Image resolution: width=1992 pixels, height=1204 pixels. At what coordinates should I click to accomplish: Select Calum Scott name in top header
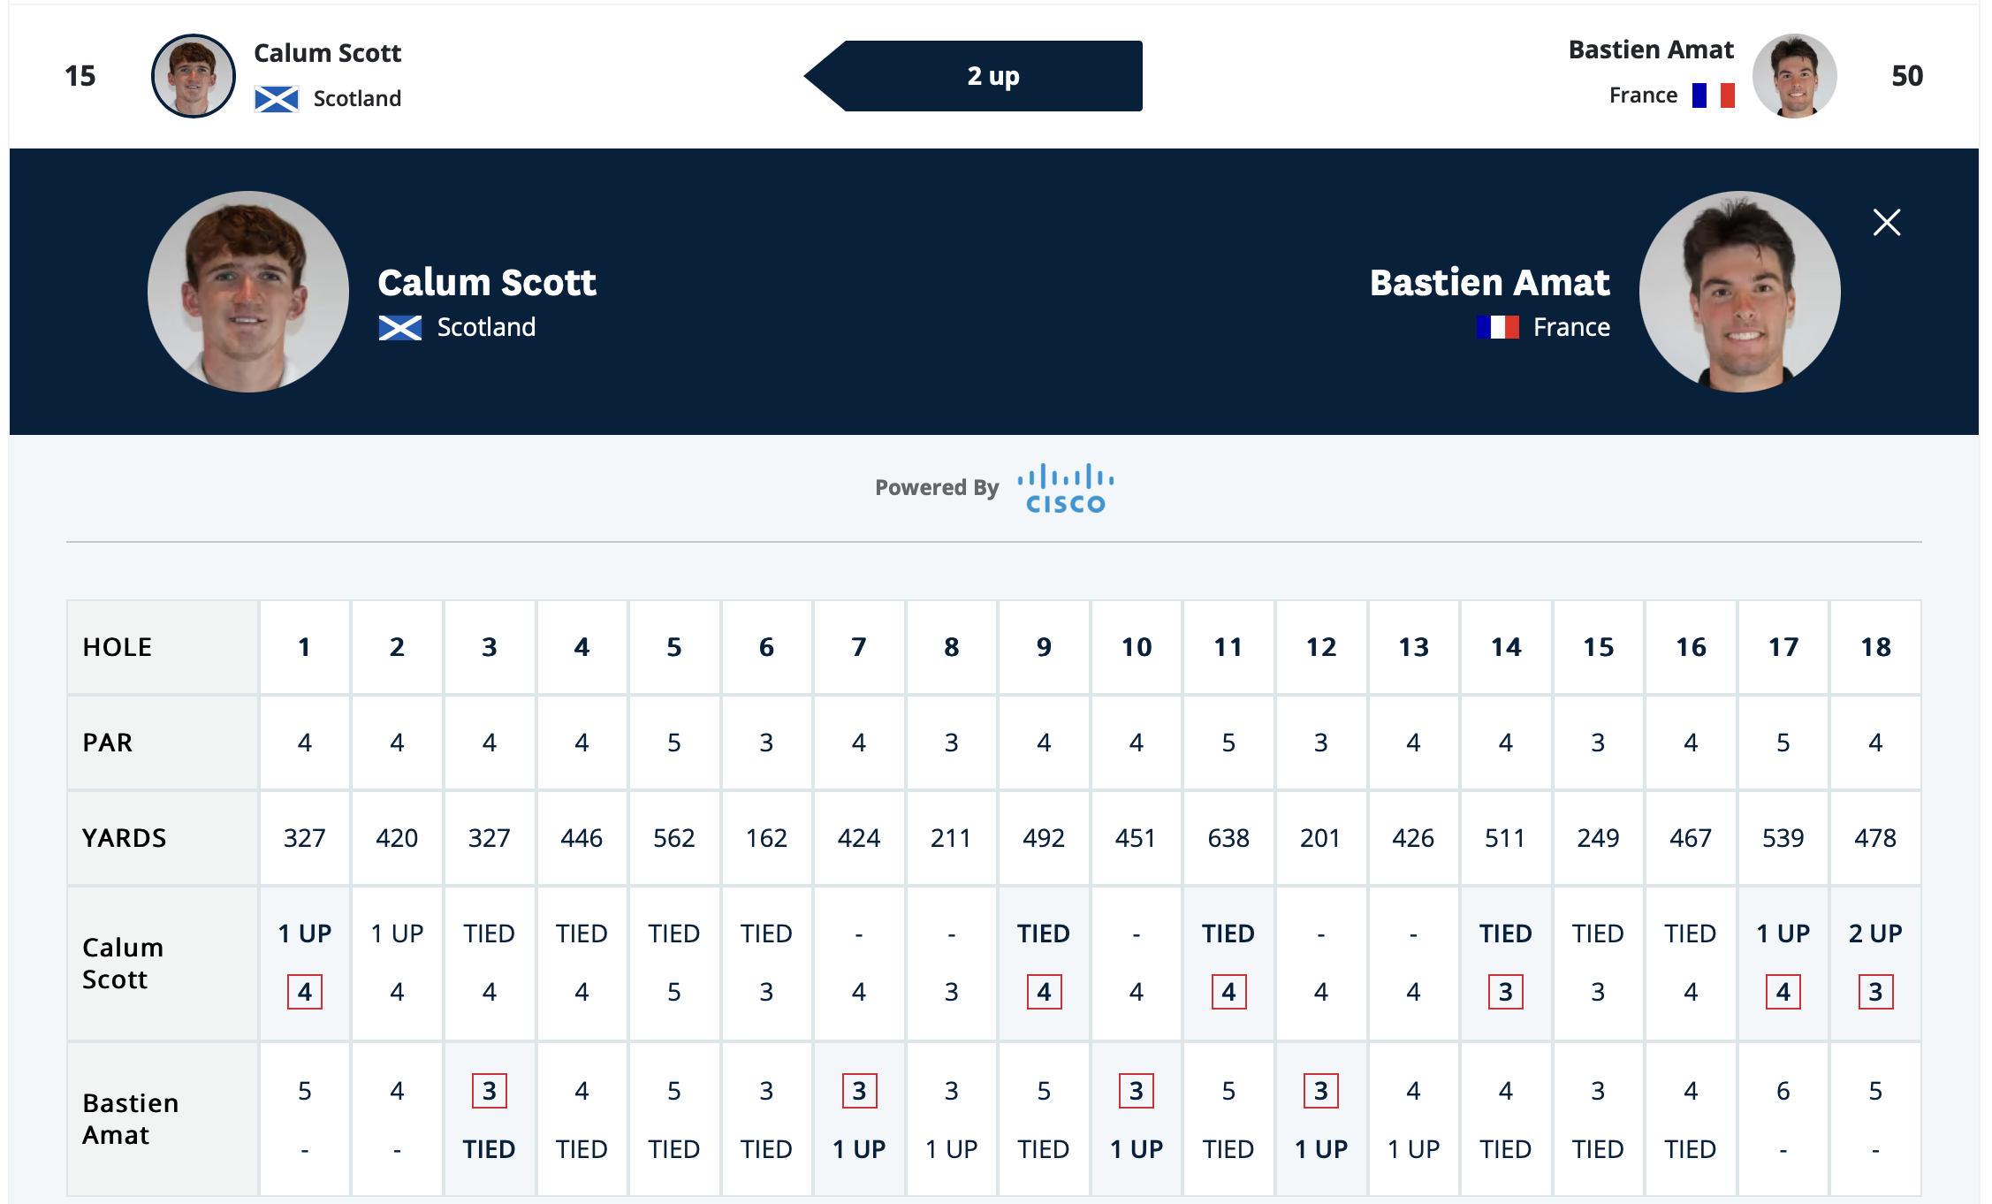(327, 53)
